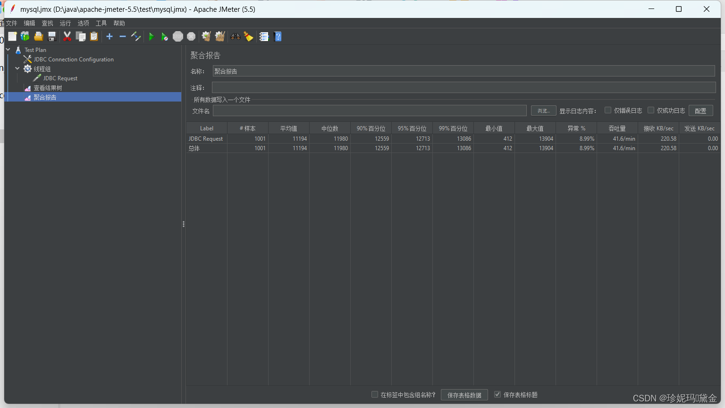
Task: Collapse the Test Plan tree node
Action: tap(8, 49)
